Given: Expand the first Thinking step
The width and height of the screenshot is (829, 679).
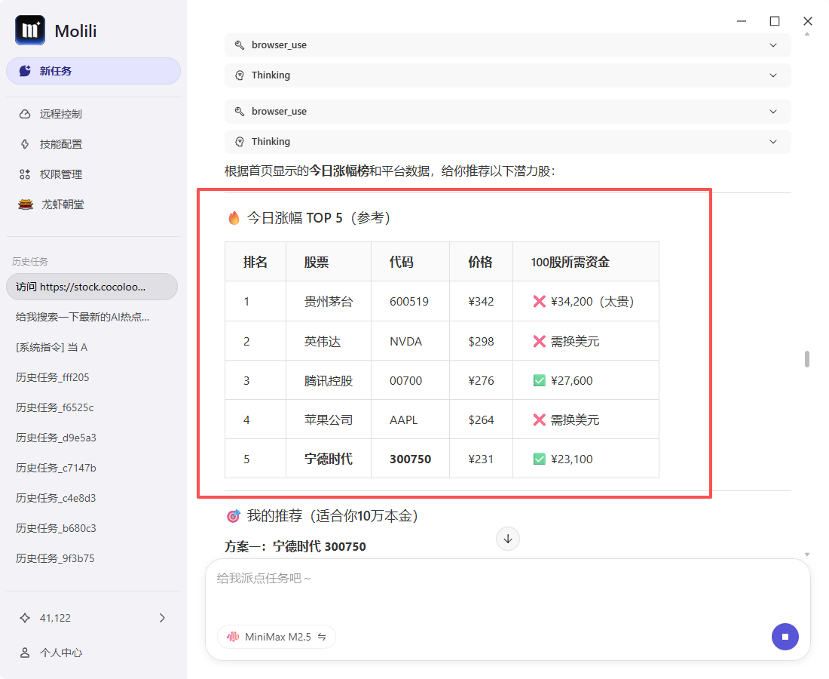Looking at the screenshot, I should 772,75.
